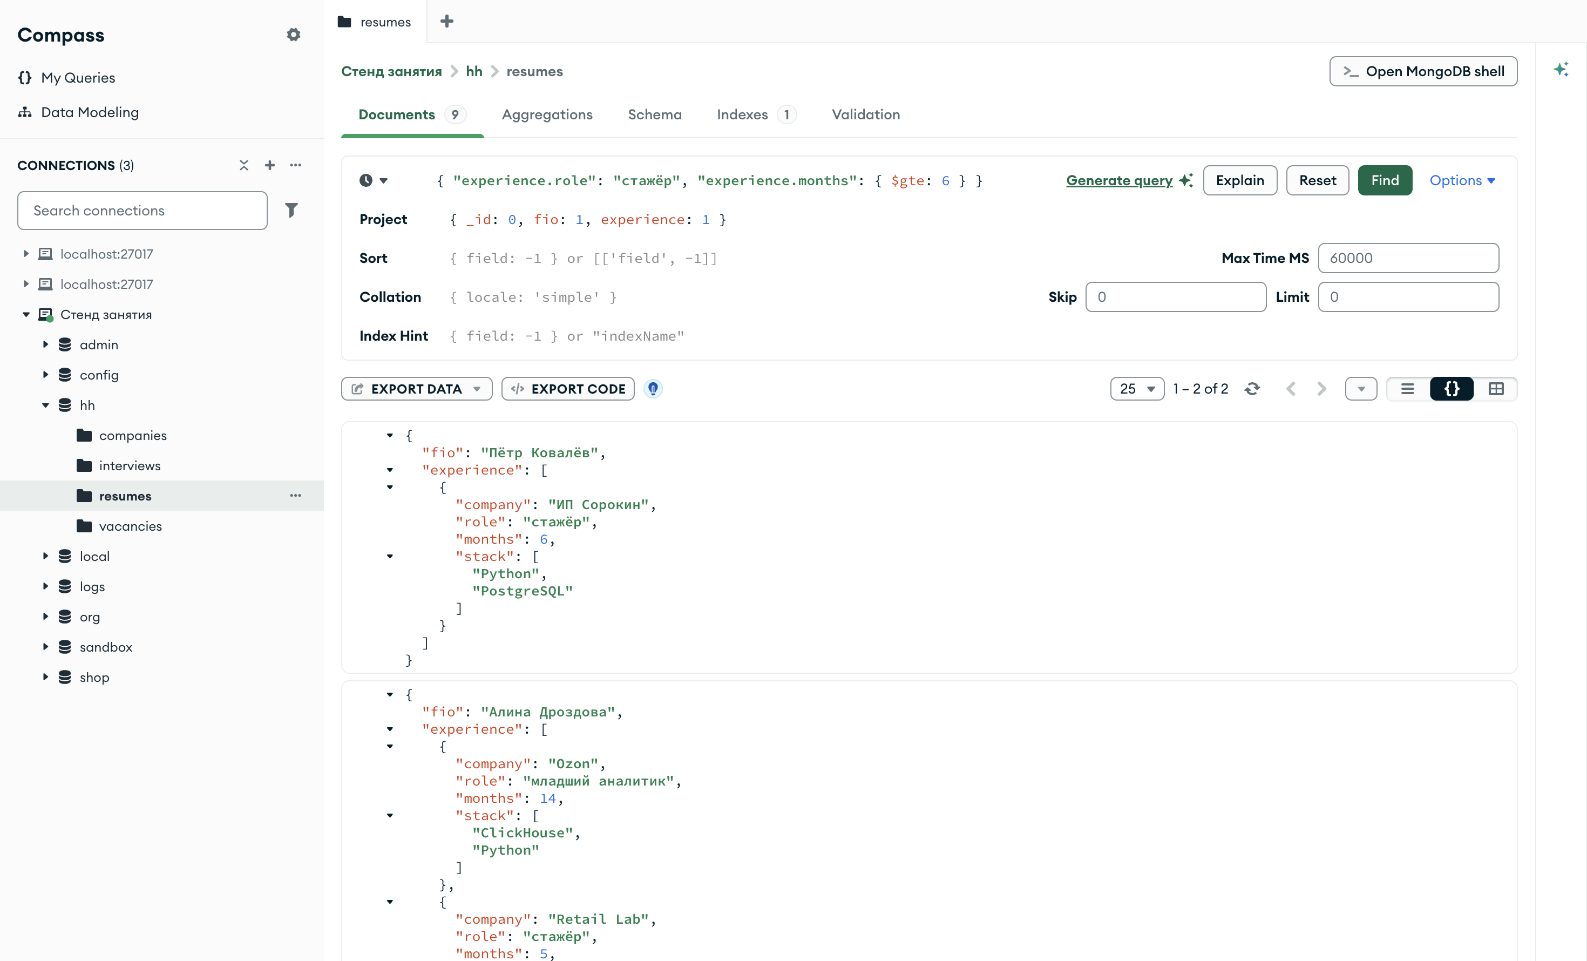Screen dimensions: 1587x961
Task: Open Compass settings gear
Action: 294,35
